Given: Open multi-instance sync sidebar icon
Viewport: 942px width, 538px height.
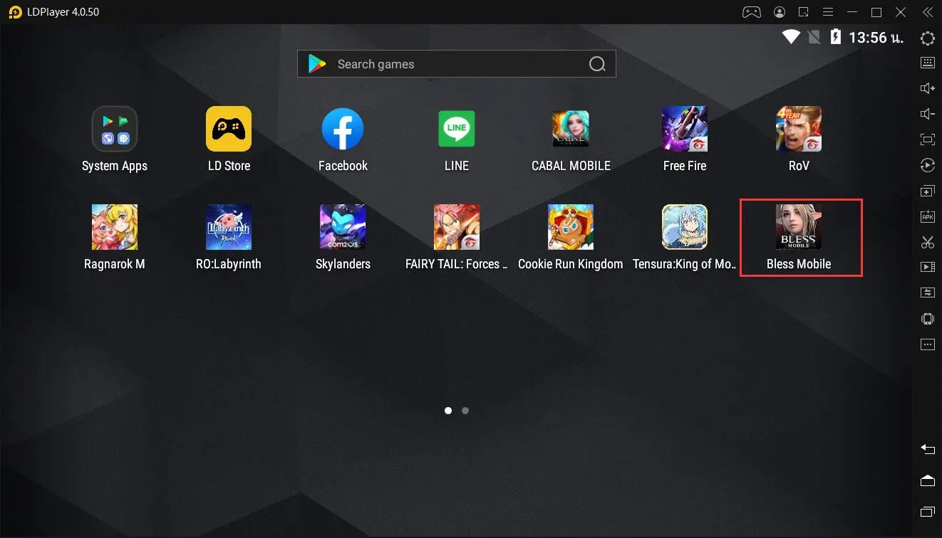Looking at the screenshot, I should [928, 191].
